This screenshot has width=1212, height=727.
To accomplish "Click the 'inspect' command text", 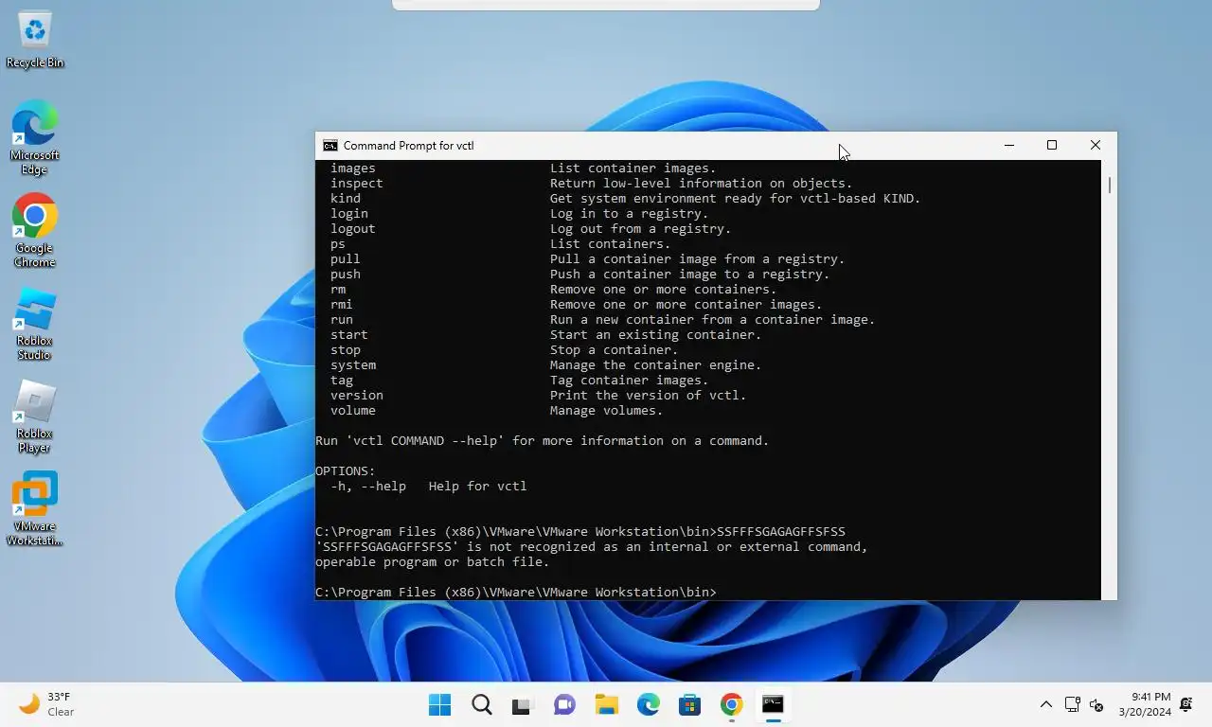I will click(x=357, y=184).
